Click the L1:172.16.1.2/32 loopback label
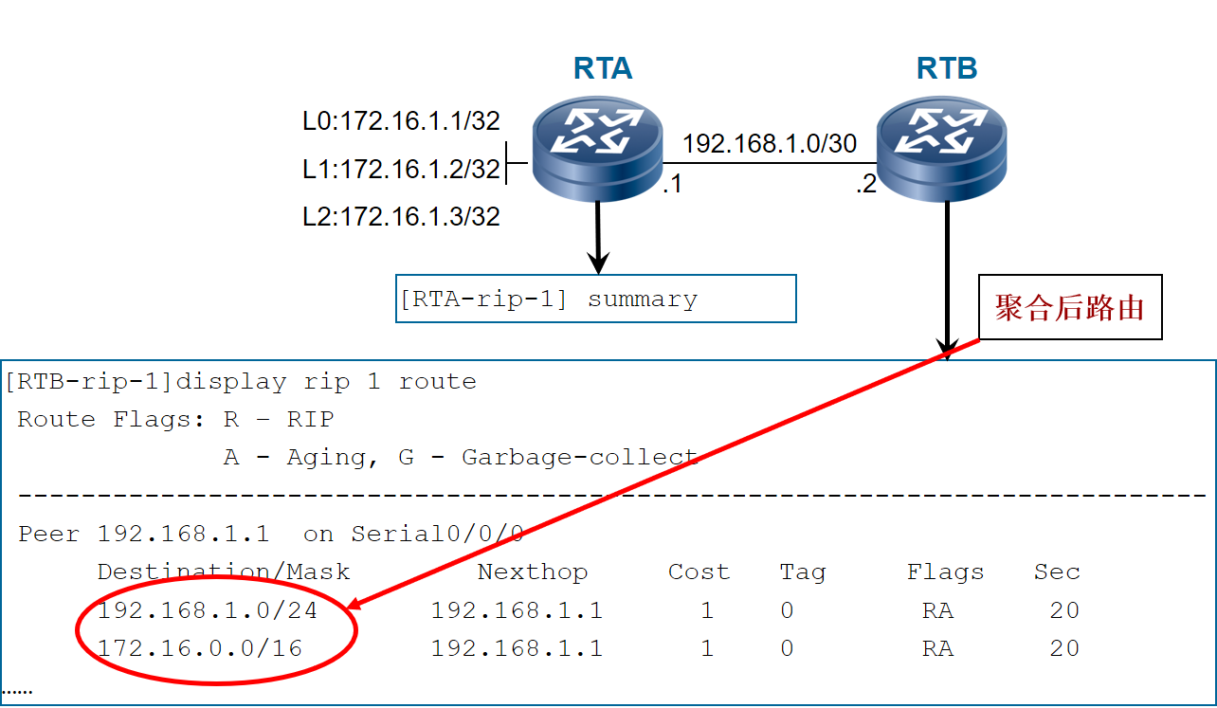1217x708 pixels. [401, 170]
